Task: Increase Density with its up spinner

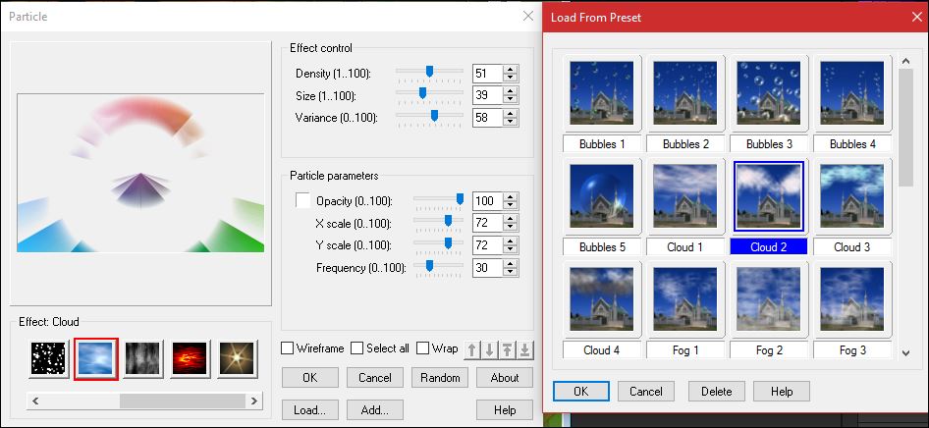Action: click(510, 70)
